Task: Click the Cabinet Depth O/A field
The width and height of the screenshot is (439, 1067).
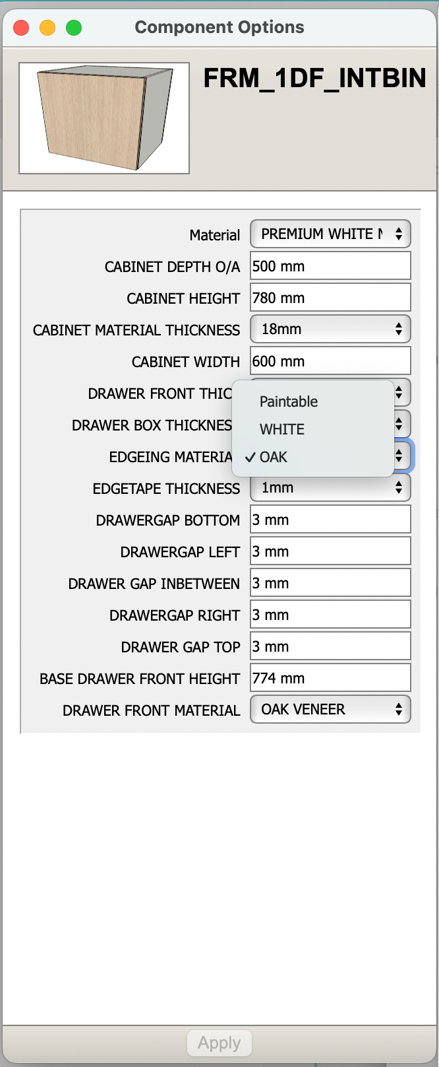Action: tap(330, 266)
